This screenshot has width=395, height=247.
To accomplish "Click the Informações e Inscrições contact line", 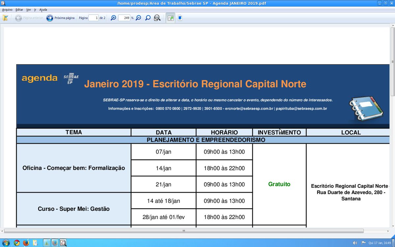I will click(218, 108).
